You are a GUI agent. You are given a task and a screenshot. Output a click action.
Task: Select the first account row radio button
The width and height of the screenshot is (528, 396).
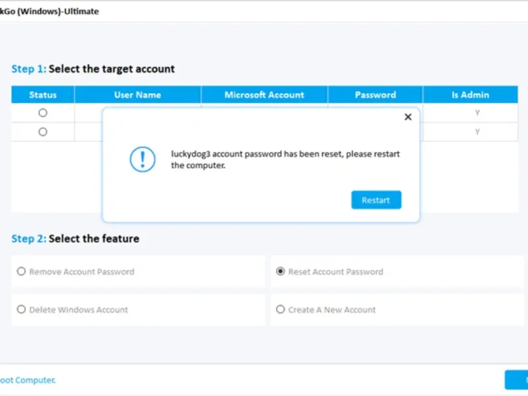click(x=43, y=113)
